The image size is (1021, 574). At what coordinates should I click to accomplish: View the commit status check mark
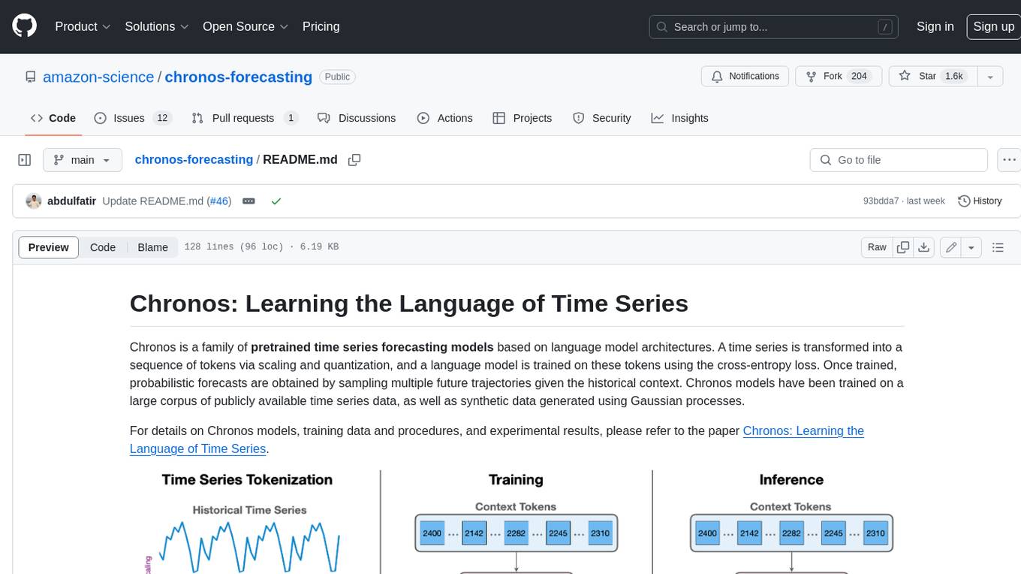276,201
